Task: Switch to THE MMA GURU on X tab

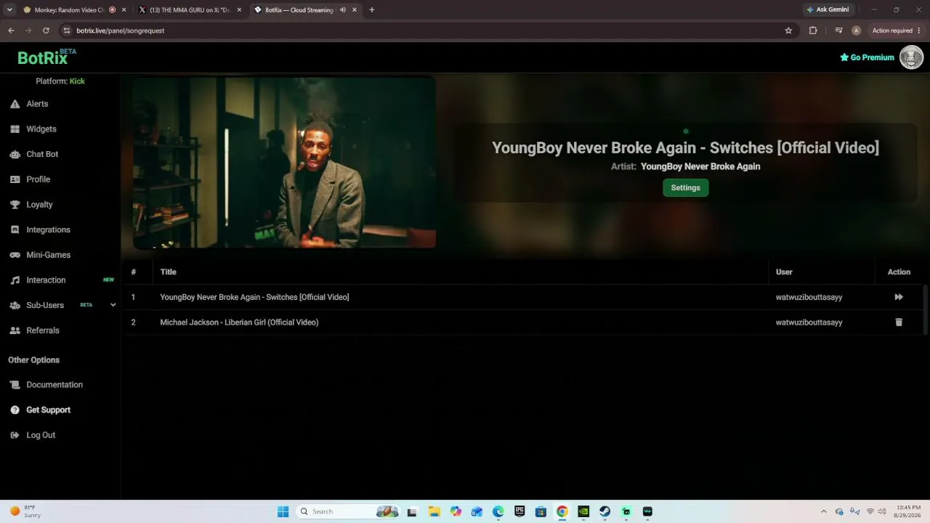Action: click(192, 10)
